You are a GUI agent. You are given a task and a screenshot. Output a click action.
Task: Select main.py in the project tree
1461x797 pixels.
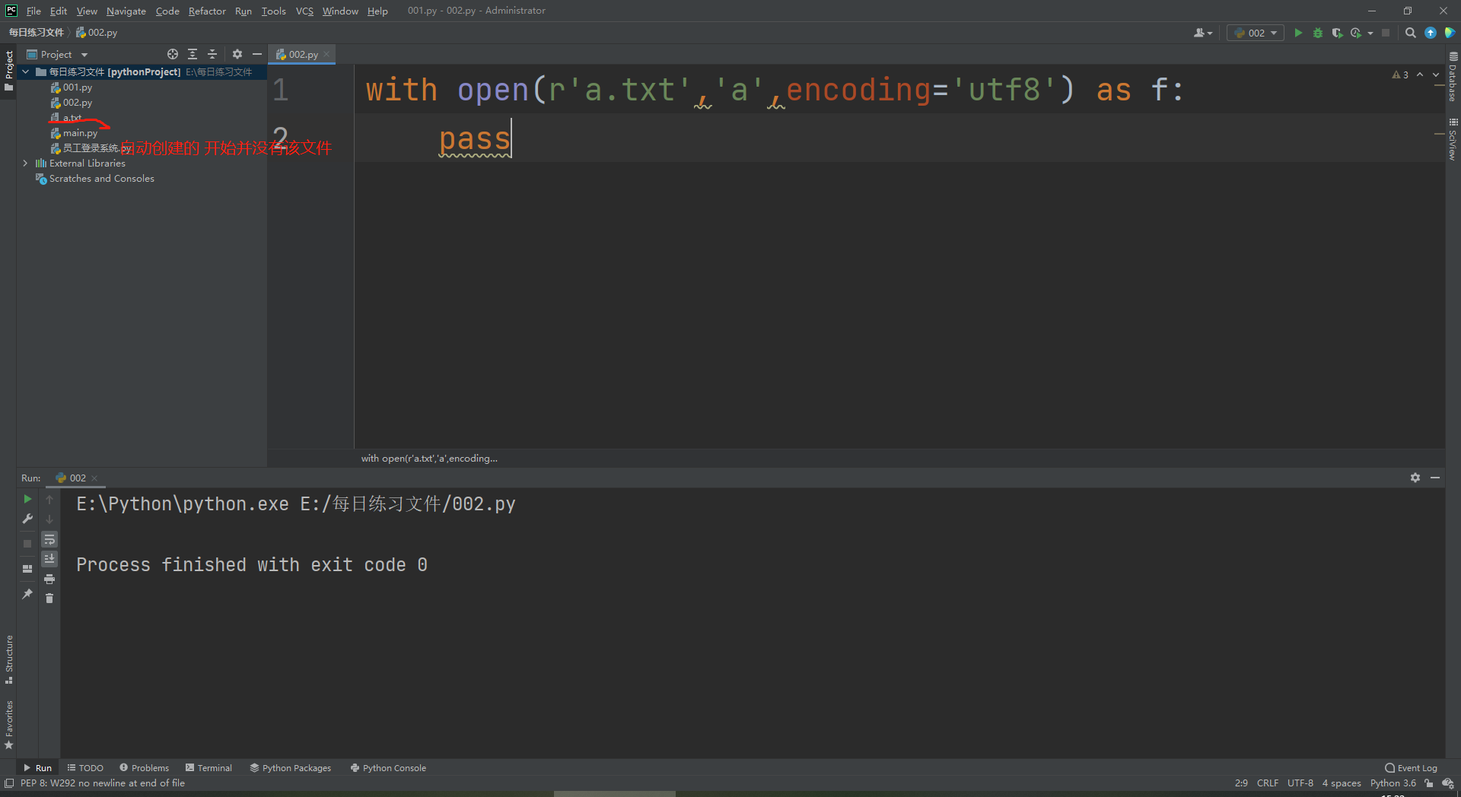tap(80, 133)
